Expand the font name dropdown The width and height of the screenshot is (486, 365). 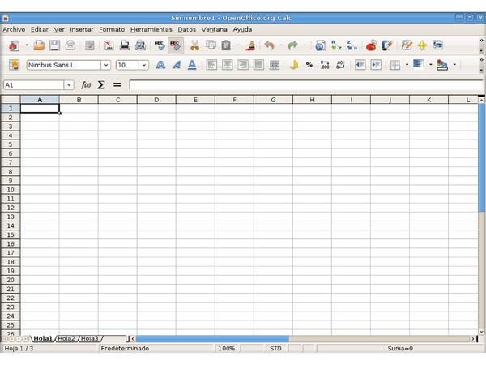tap(105, 65)
